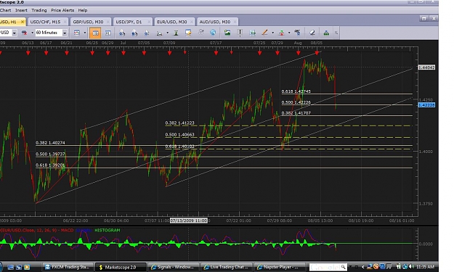The image size is (454, 272).
Task: Click the globe icon in the toolbar
Action: pyautogui.click(x=213, y=33)
